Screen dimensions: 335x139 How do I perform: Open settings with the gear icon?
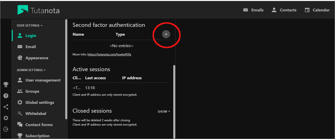(6, 118)
